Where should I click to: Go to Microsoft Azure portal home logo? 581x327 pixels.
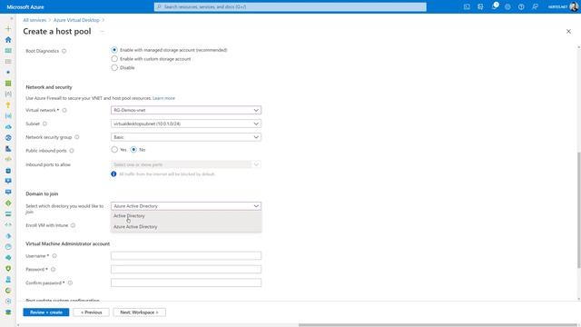coord(25,6)
